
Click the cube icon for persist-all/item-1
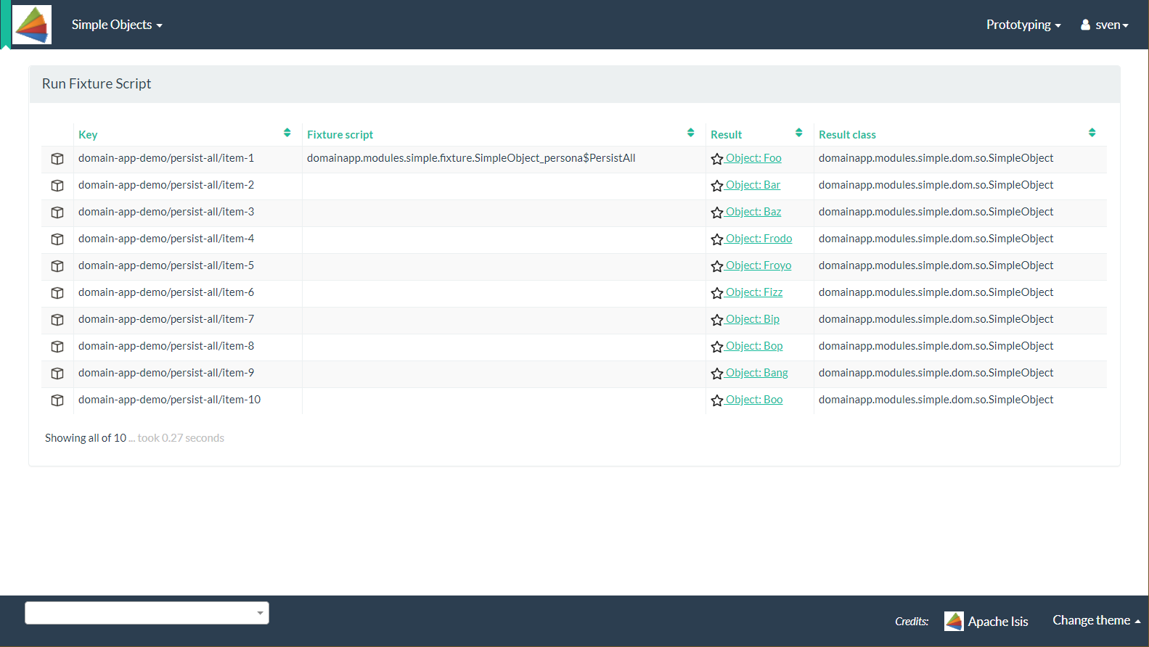(57, 159)
